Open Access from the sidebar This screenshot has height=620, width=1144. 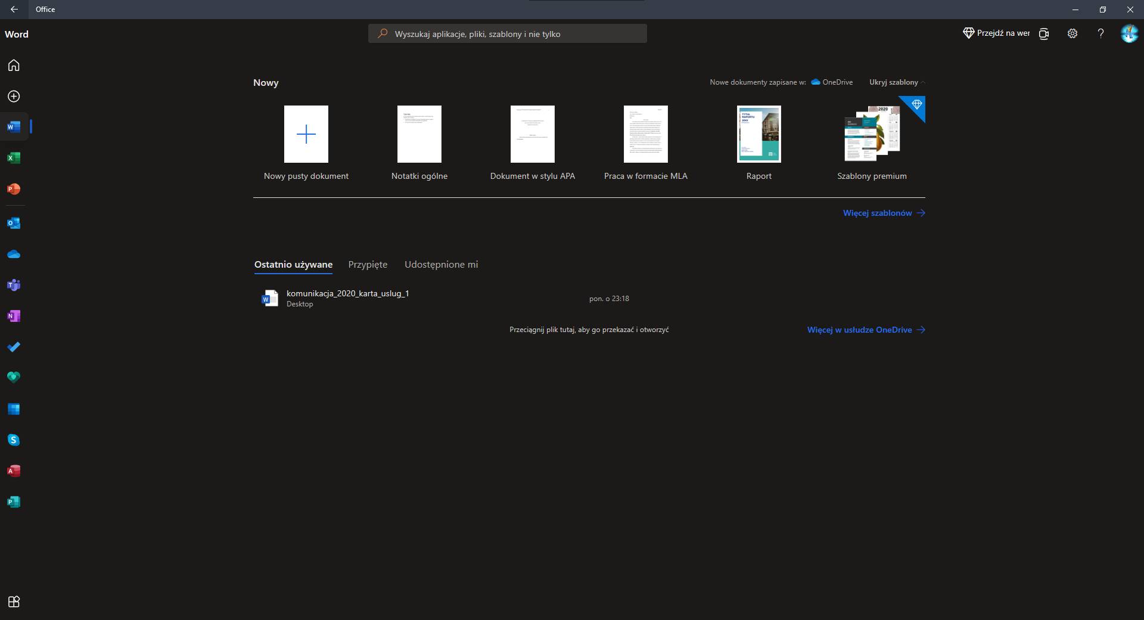(x=14, y=471)
